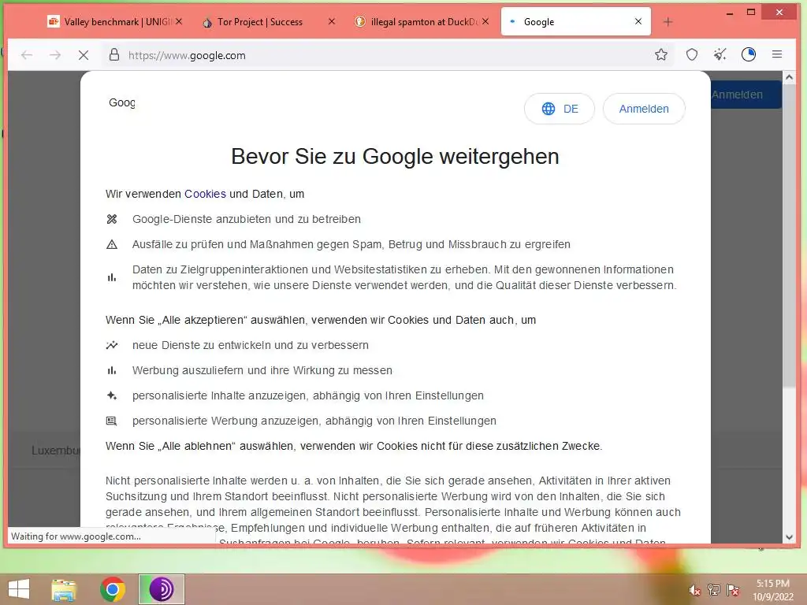Select the Google tab
The width and height of the screenshot is (807, 605).
[x=575, y=21]
